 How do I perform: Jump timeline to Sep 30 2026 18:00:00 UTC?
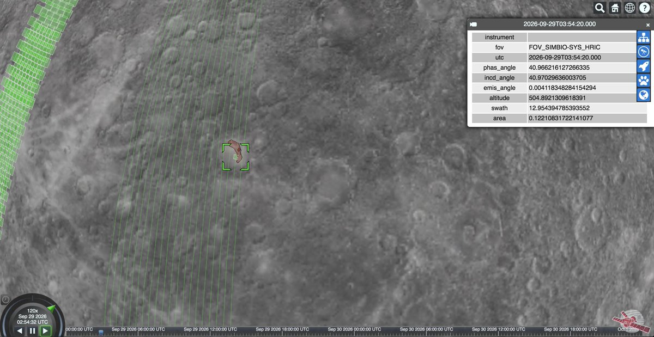(x=571, y=329)
